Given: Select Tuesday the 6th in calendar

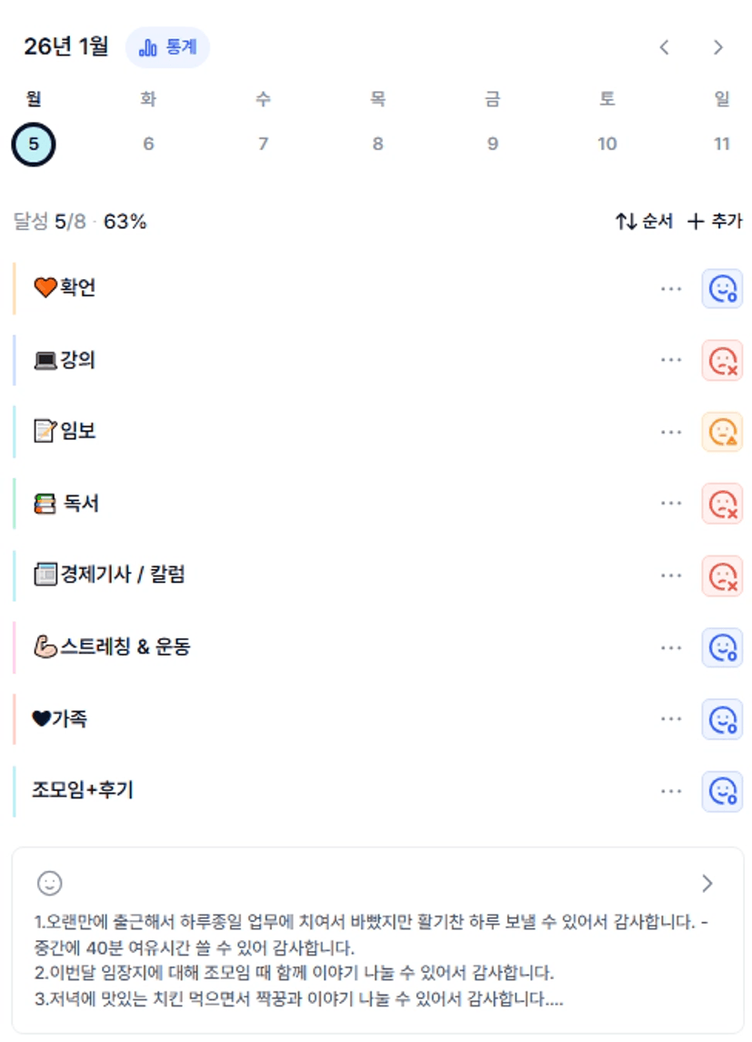Looking at the screenshot, I should pyautogui.click(x=148, y=144).
